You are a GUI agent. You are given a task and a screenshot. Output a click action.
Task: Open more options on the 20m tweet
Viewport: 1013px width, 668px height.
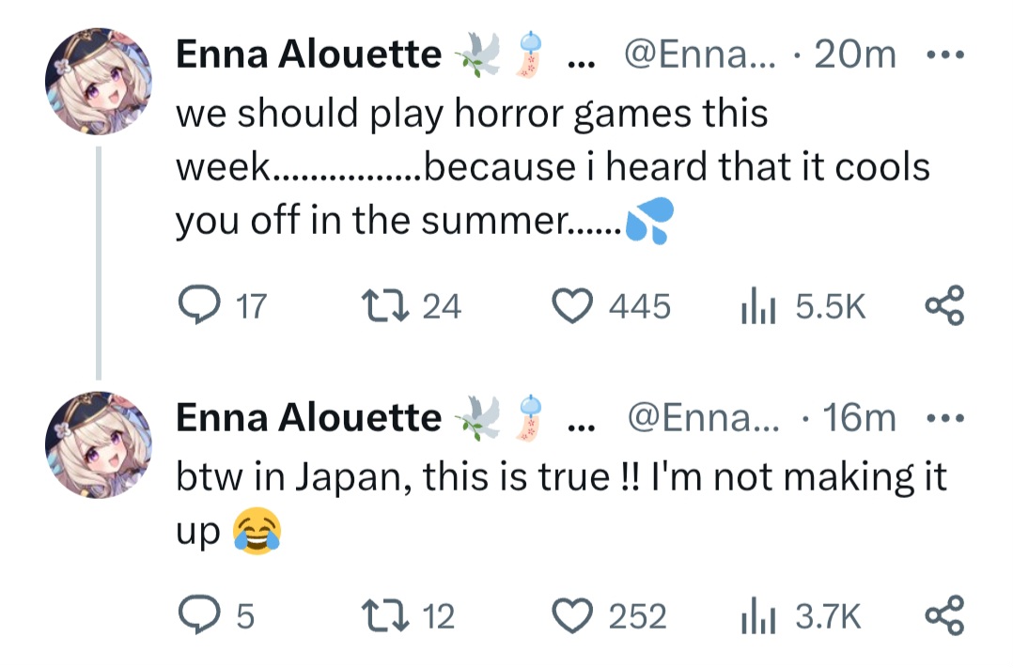pyautogui.click(x=941, y=55)
